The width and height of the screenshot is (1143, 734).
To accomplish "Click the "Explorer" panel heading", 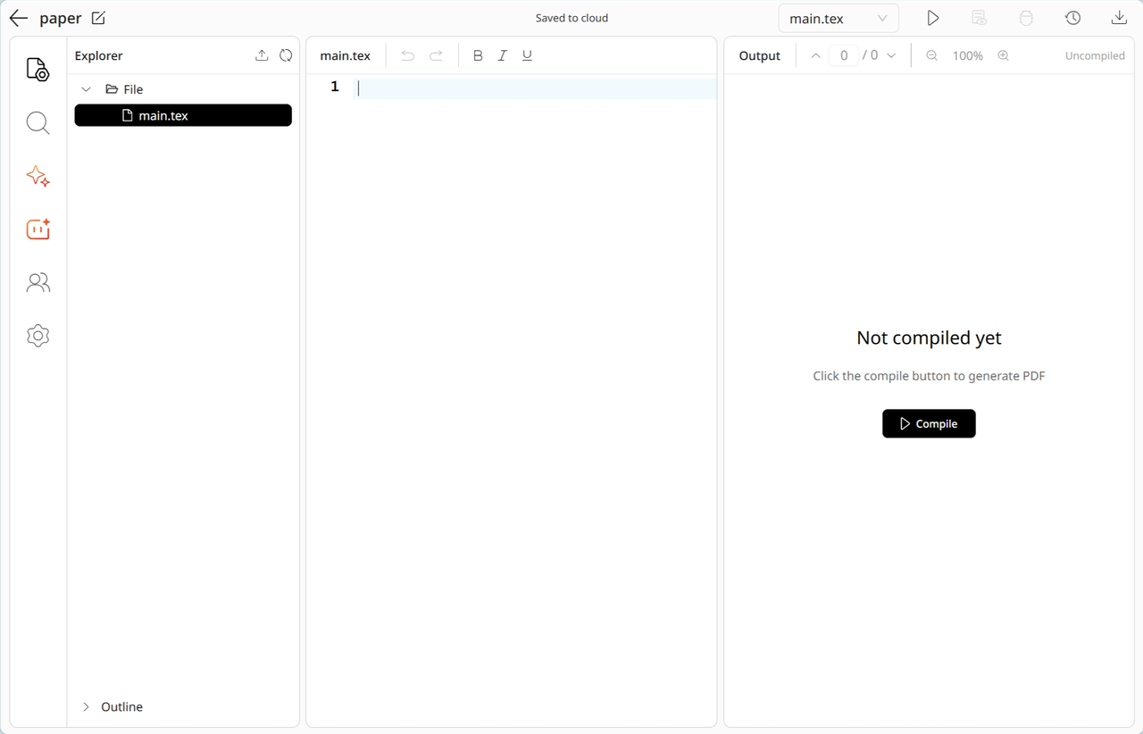I will point(99,55).
